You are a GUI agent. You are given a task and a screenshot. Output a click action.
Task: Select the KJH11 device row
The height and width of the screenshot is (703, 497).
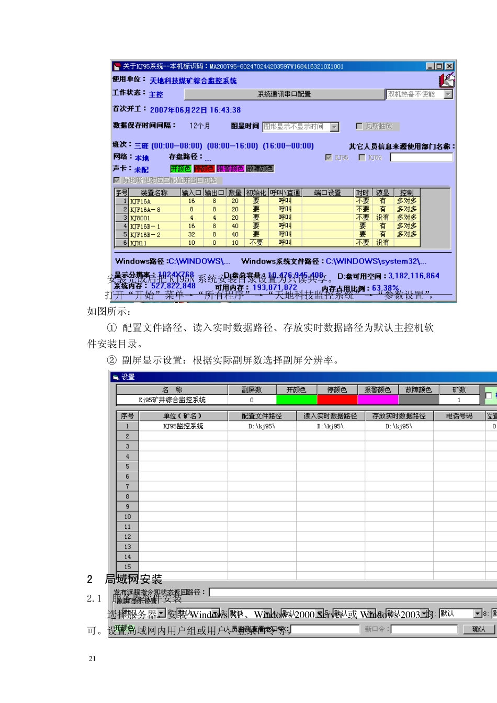tap(267, 243)
